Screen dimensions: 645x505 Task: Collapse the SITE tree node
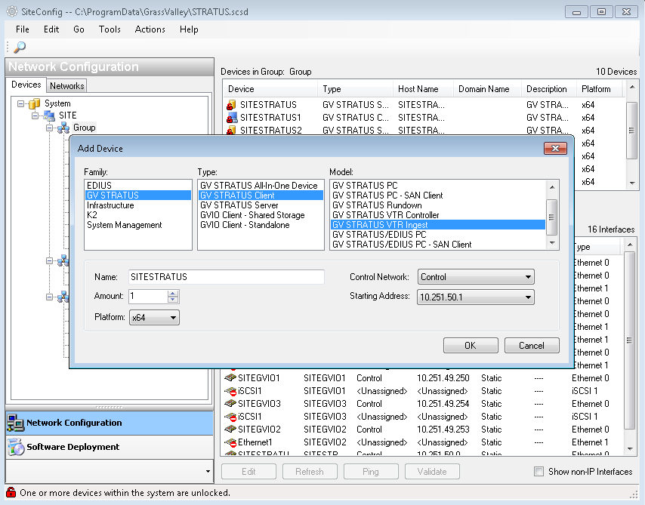click(x=35, y=116)
